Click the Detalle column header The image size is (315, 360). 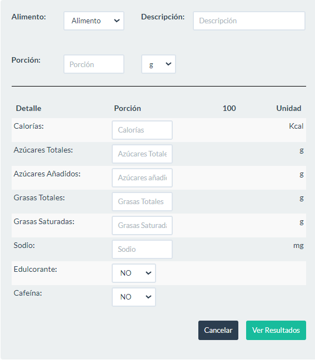coord(28,108)
